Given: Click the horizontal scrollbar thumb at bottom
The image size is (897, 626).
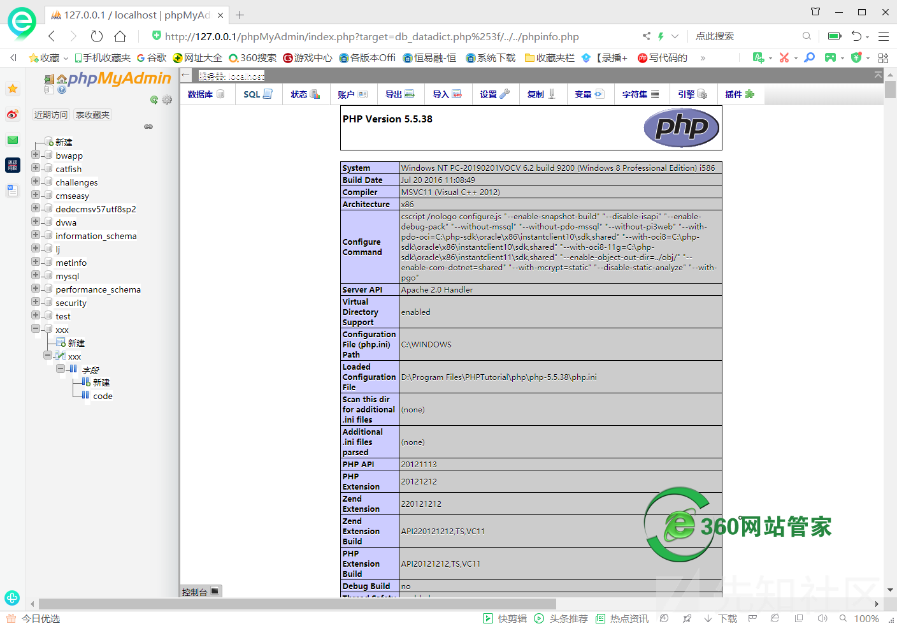Looking at the screenshot, I should coord(297,604).
